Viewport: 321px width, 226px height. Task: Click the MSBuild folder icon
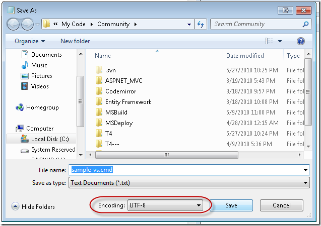coord(99,112)
